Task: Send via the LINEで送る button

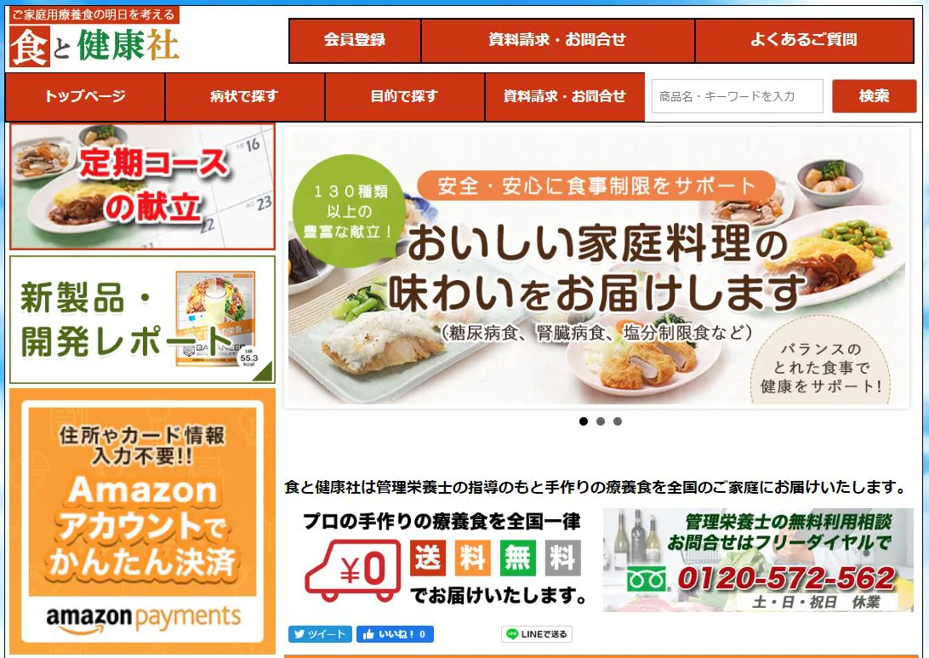Action: [537, 633]
